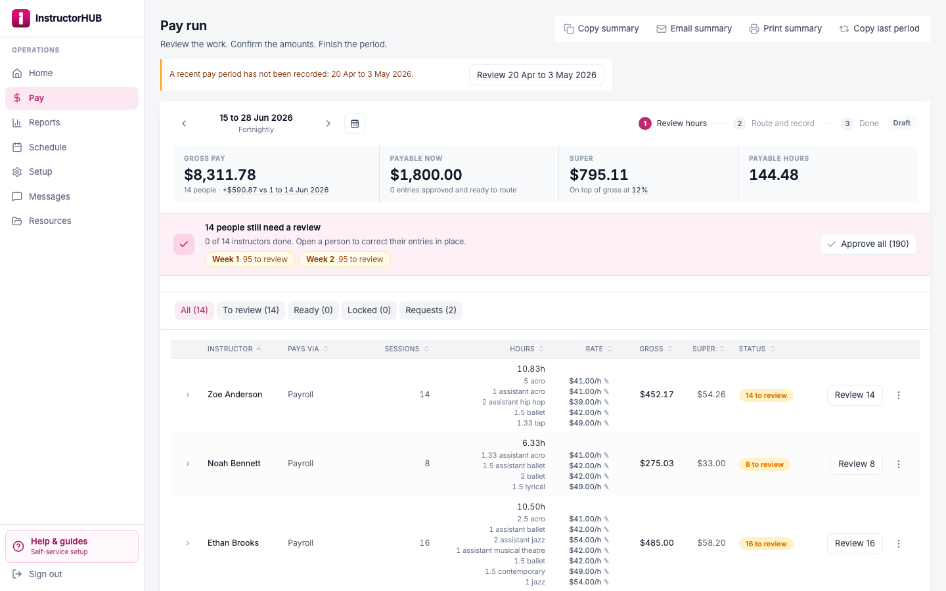Open Setup in the sidebar
The height and width of the screenshot is (591, 946).
pos(72,171)
